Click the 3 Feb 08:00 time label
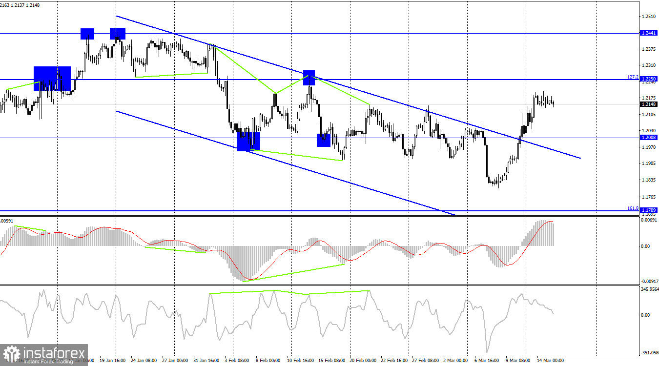Viewport: 659px width, 366px height. point(236,361)
